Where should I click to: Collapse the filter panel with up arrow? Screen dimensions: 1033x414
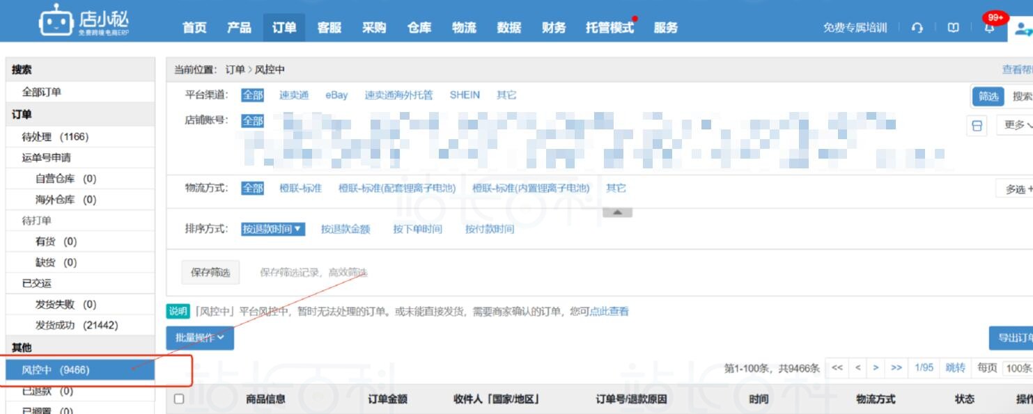coord(617,212)
